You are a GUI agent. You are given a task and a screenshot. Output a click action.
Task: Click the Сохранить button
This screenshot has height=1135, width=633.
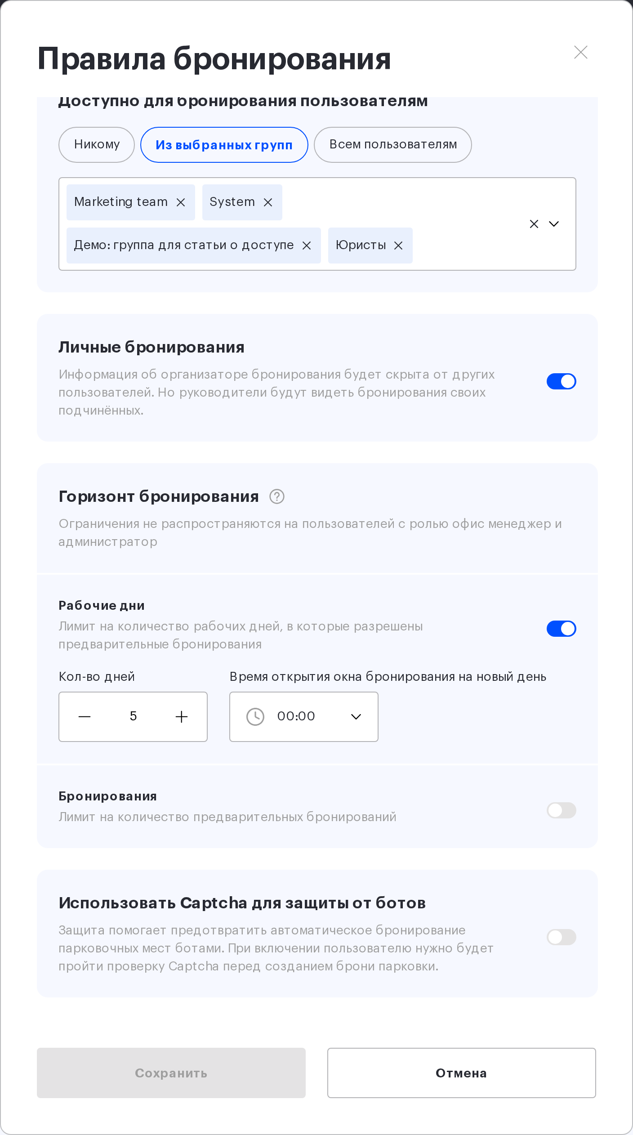171,1073
